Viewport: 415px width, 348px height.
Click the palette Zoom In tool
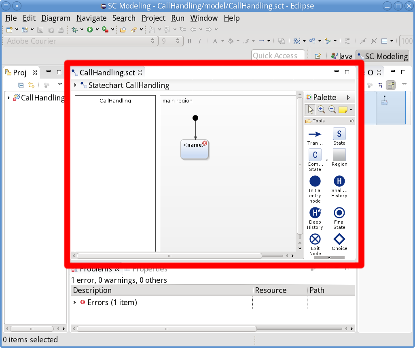pyautogui.click(x=321, y=109)
